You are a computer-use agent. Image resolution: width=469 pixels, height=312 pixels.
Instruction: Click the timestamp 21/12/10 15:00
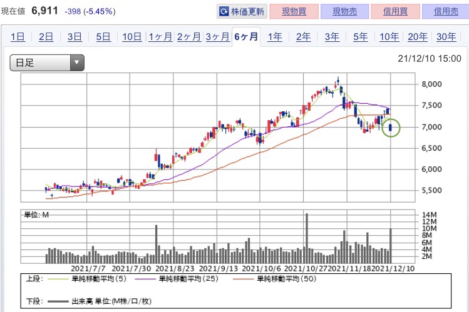[x=430, y=59]
